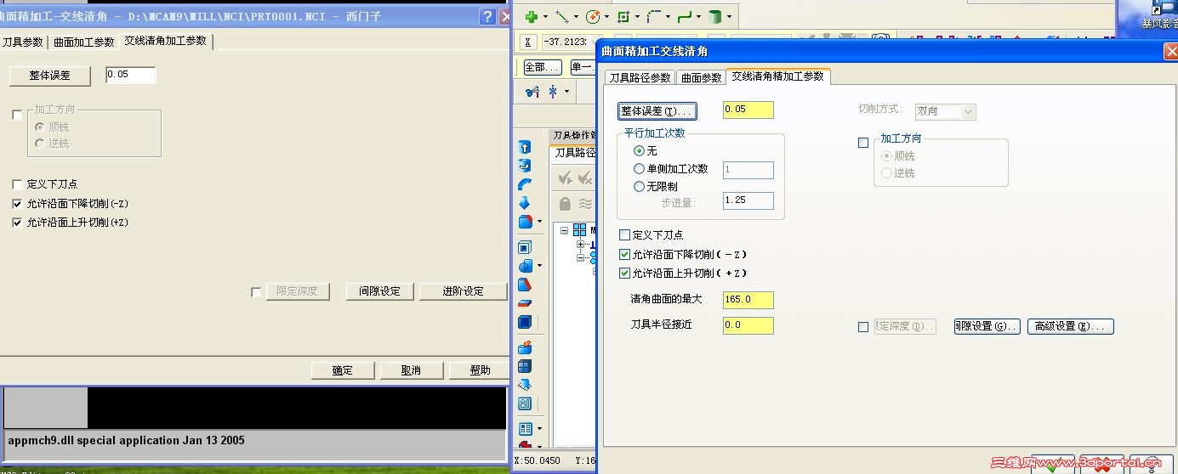This screenshot has height=474, width=1178.
Task: Click 间隙设定 button in left dialog
Action: point(379,291)
